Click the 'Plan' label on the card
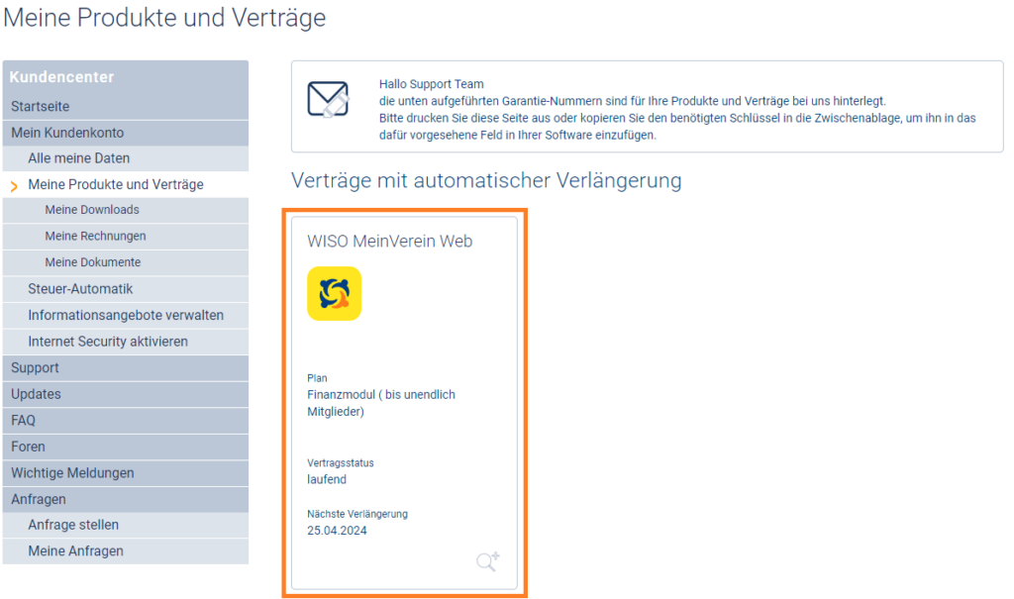Viewport: 1014px width, 599px height. pos(317,378)
